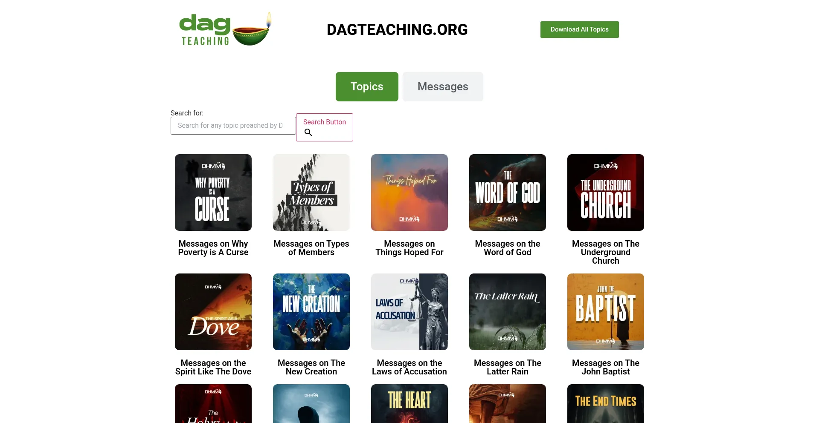
Task: Click 'Messages on Things Hoped For' link
Action: pyautogui.click(x=409, y=248)
